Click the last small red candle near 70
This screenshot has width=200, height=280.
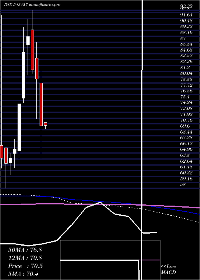46,124
